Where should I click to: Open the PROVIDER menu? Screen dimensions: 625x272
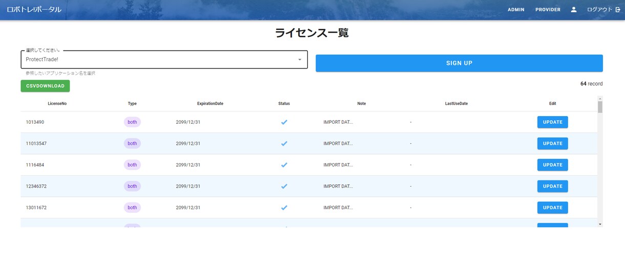pyautogui.click(x=548, y=10)
